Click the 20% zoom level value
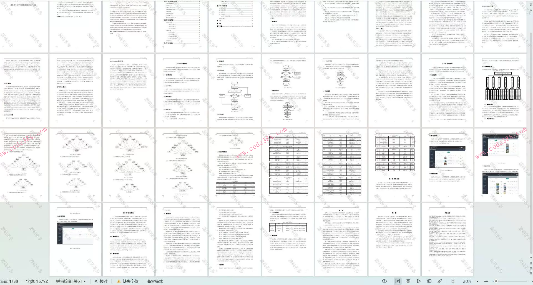This screenshot has height=285, width=533. tap(467, 281)
